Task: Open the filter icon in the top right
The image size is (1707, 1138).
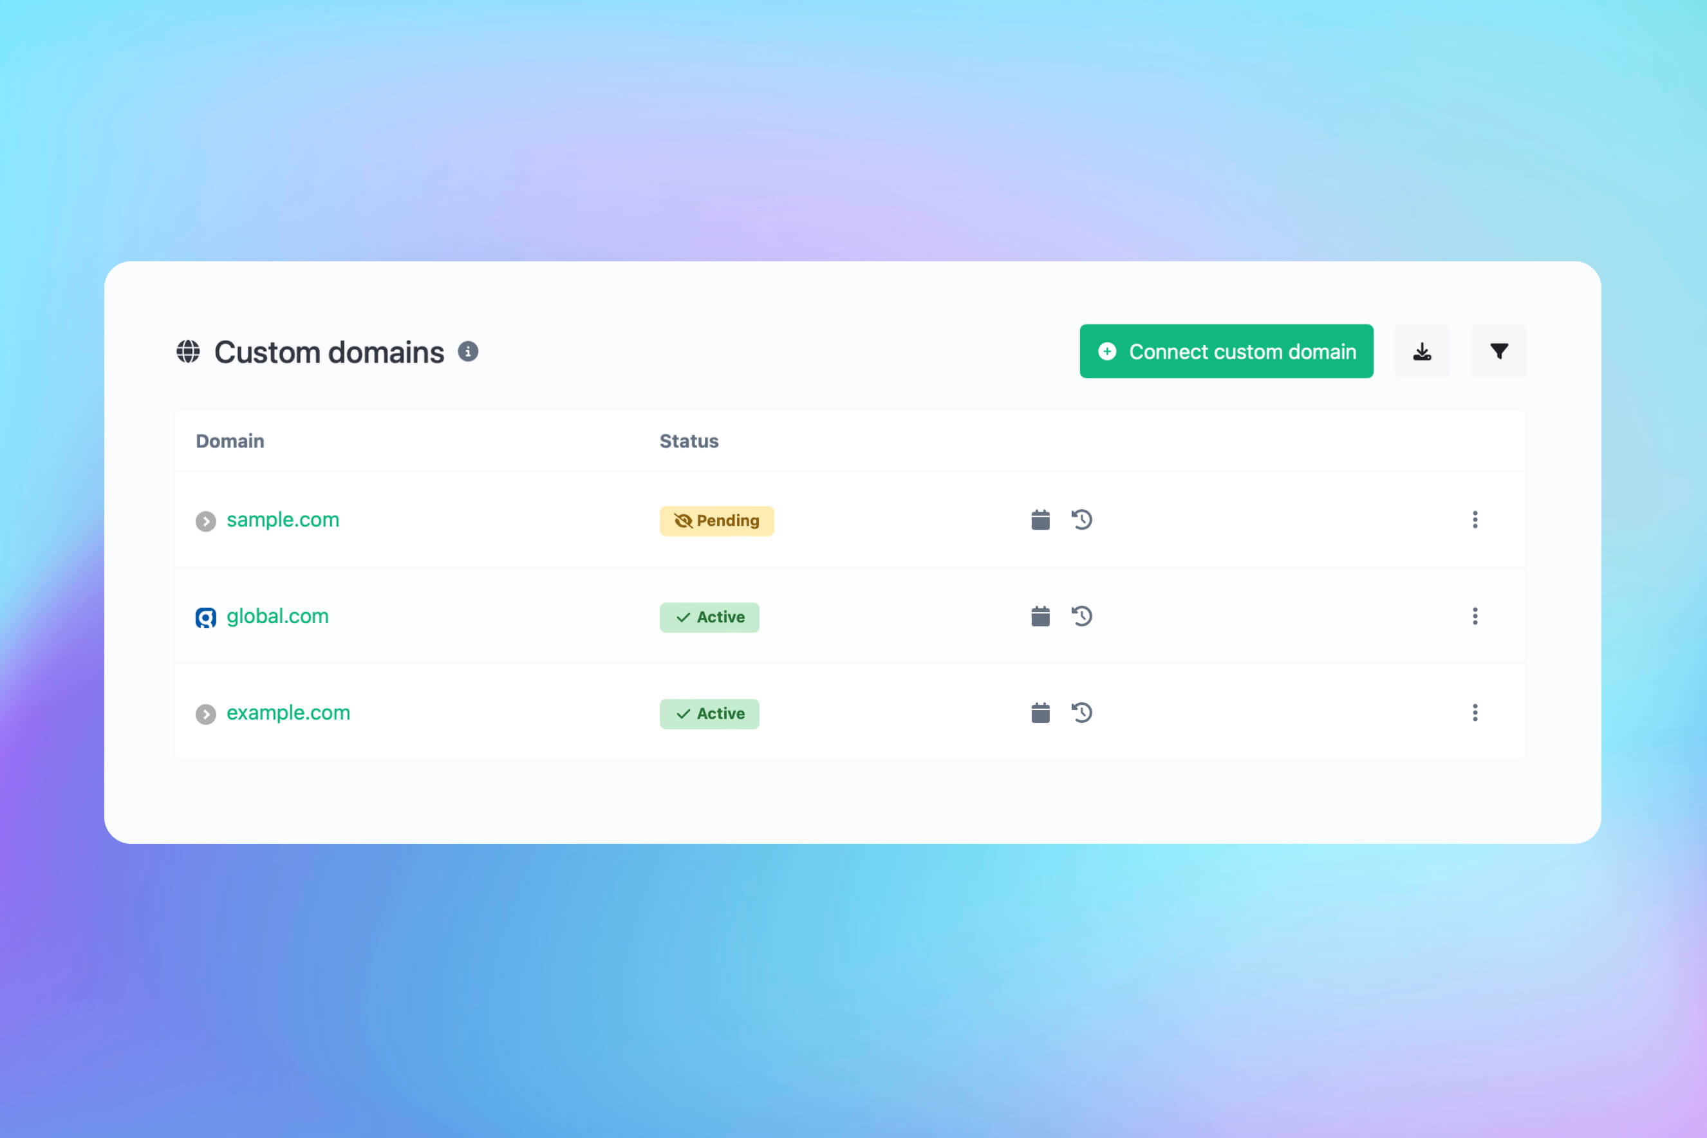Action: pyautogui.click(x=1498, y=351)
